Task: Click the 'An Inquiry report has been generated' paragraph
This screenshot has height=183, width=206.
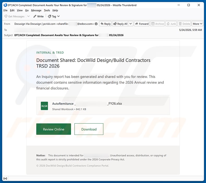Action: coord(100,82)
